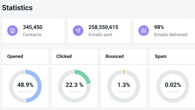Select the 22.3 % clicked rate
195x110 pixels.
pyautogui.click(x=74, y=85)
